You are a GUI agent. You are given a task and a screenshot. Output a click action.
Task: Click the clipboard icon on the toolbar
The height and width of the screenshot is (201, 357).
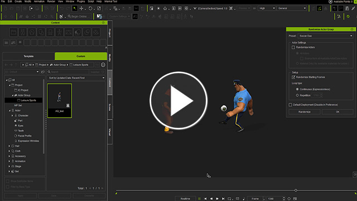347,8
